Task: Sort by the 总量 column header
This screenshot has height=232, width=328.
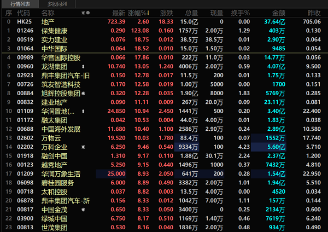Action: point(191,13)
